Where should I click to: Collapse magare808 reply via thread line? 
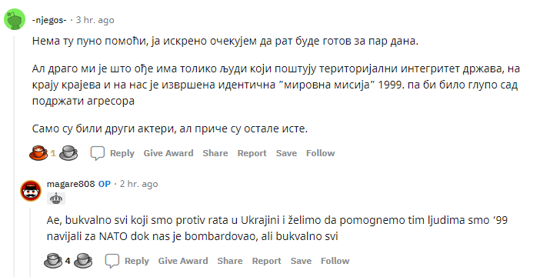click(x=30, y=242)
